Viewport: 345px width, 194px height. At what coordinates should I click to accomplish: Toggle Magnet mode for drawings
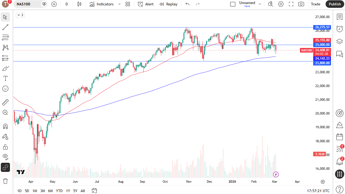5,126
